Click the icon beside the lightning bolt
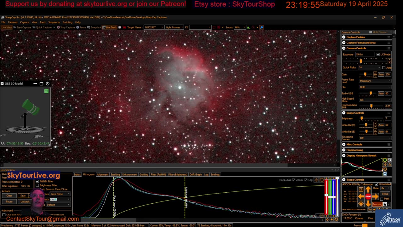 pyautogui.click(x=389, y=165)
